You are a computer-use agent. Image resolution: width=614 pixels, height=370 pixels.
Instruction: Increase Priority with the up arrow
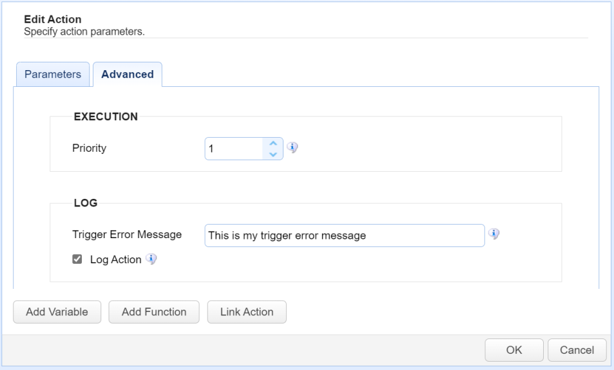pos(273,143)
